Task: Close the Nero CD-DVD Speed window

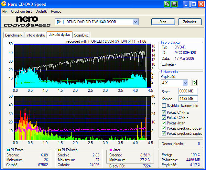Action: coord(201,4)
